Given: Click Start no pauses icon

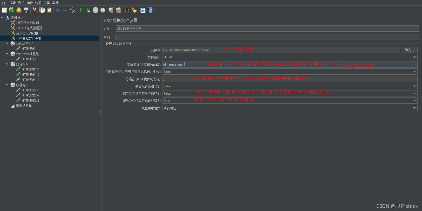Looking at the screenshot, I should click(x=88, y=10).
